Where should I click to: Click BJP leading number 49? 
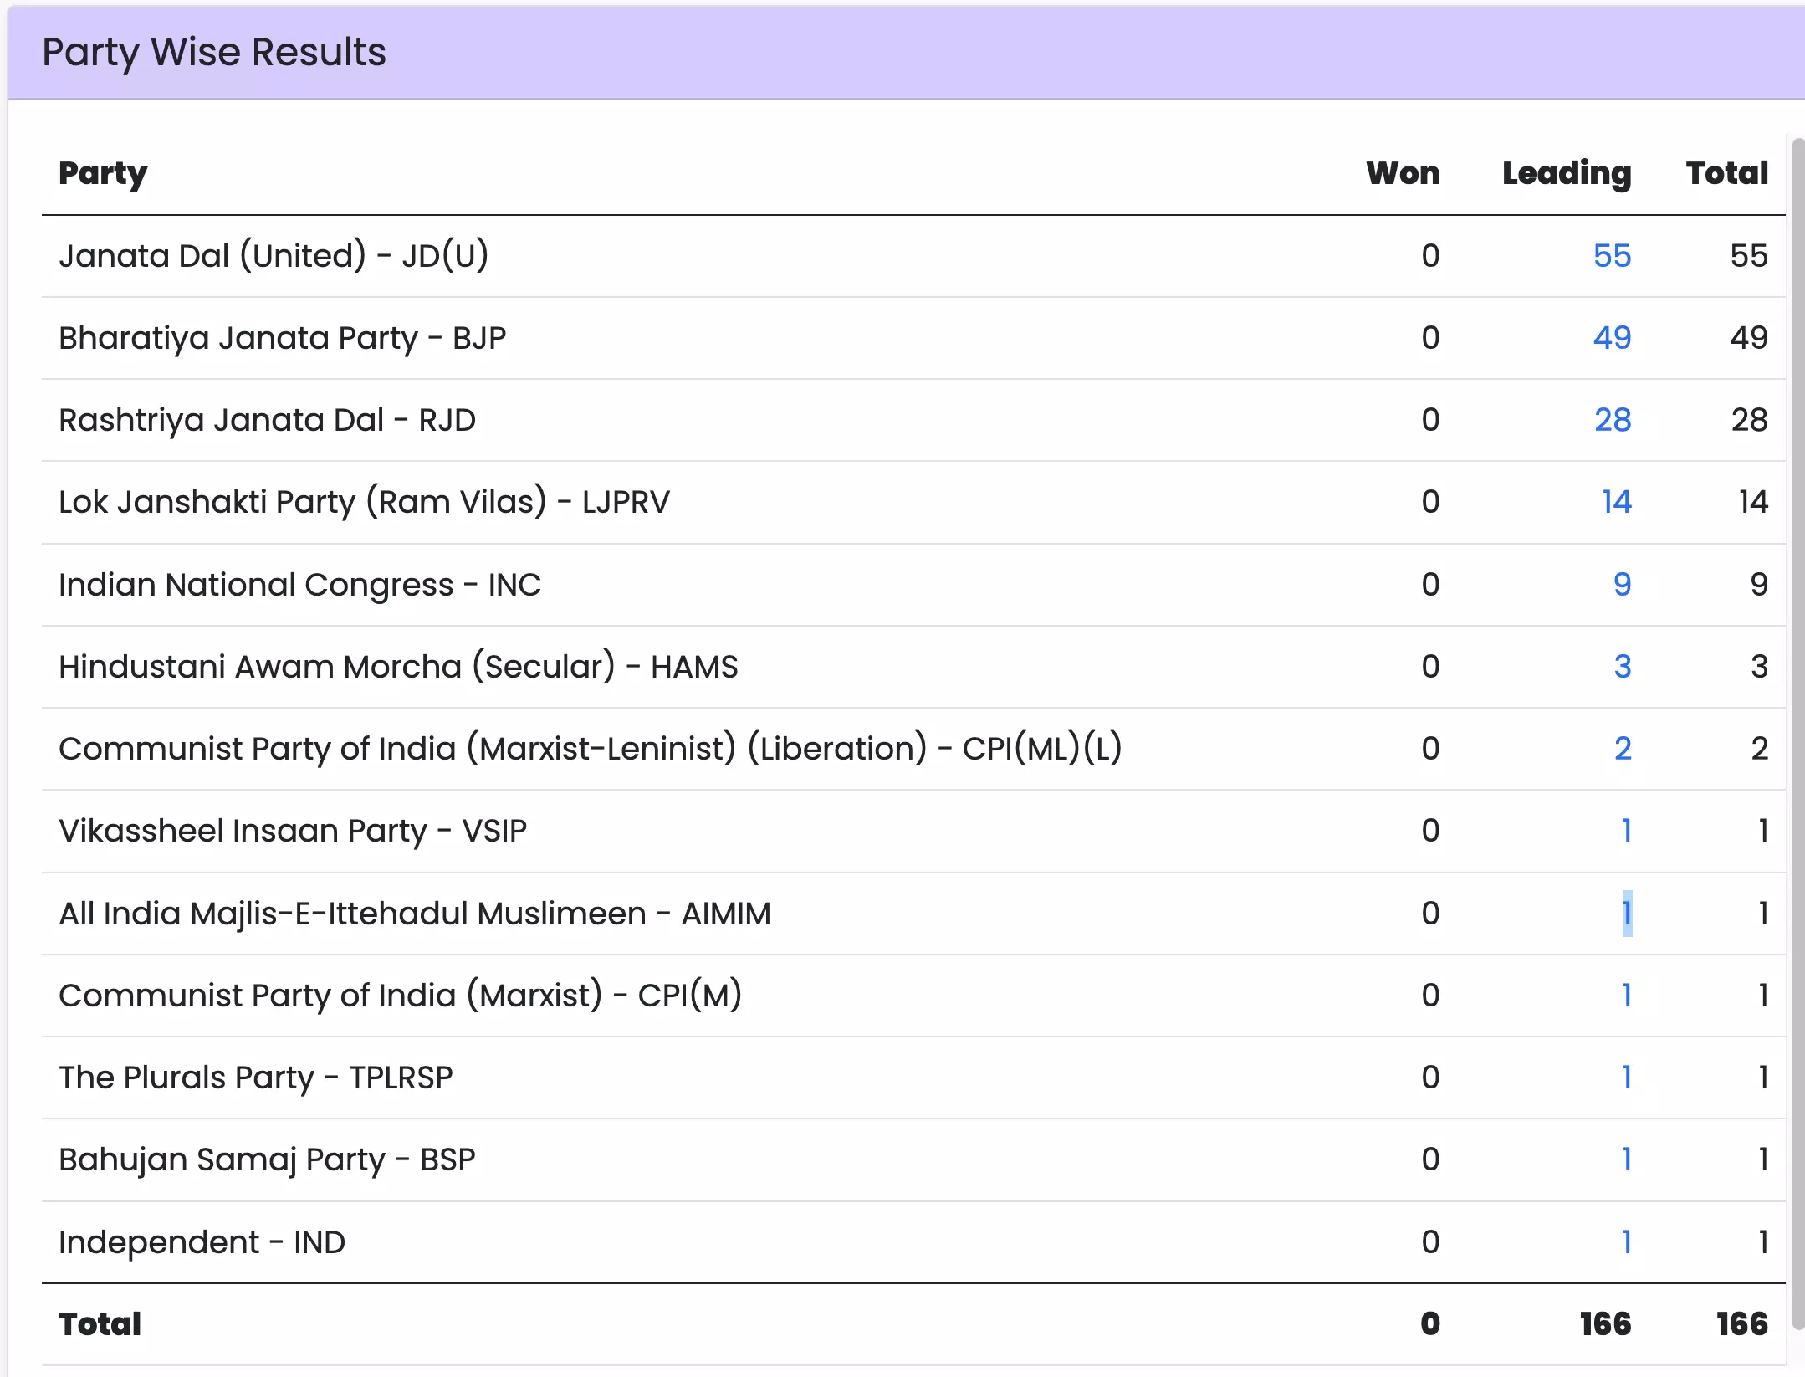pos(1611,338)
